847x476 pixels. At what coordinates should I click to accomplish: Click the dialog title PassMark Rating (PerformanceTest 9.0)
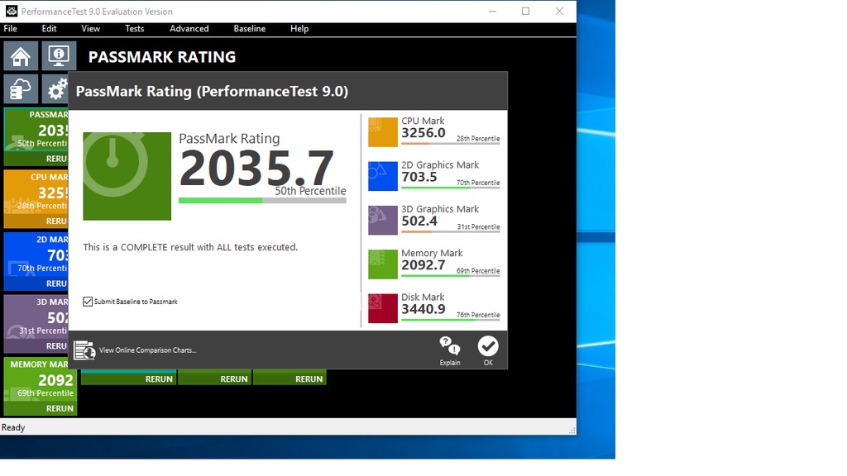(x=212, y=91)
